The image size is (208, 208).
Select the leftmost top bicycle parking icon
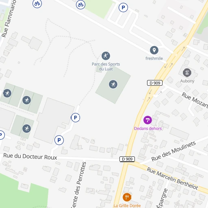coord(37,4)
